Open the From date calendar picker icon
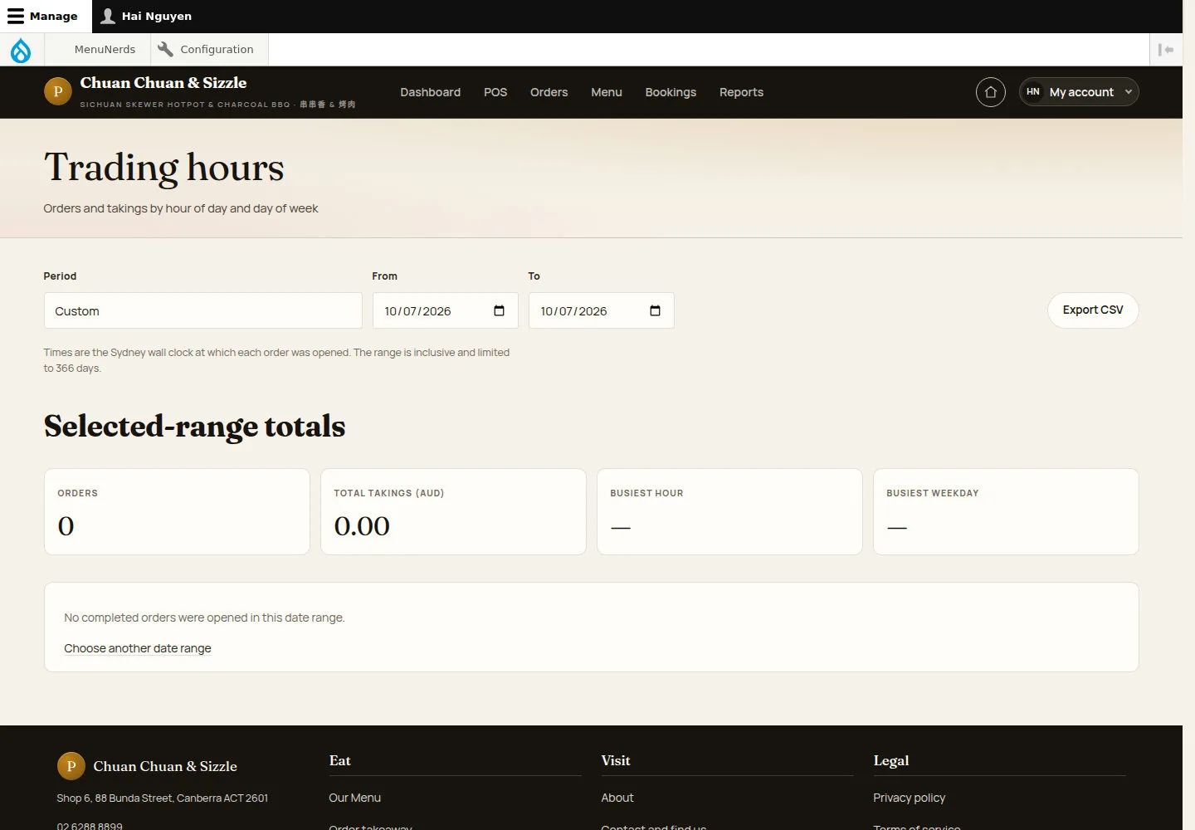The width and height of the screenshot is (1195, 830). 499,310
